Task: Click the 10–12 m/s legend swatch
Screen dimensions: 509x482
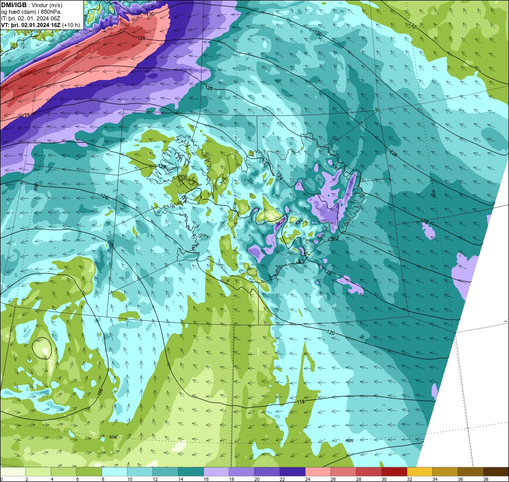Action: (x=140, y=472)
